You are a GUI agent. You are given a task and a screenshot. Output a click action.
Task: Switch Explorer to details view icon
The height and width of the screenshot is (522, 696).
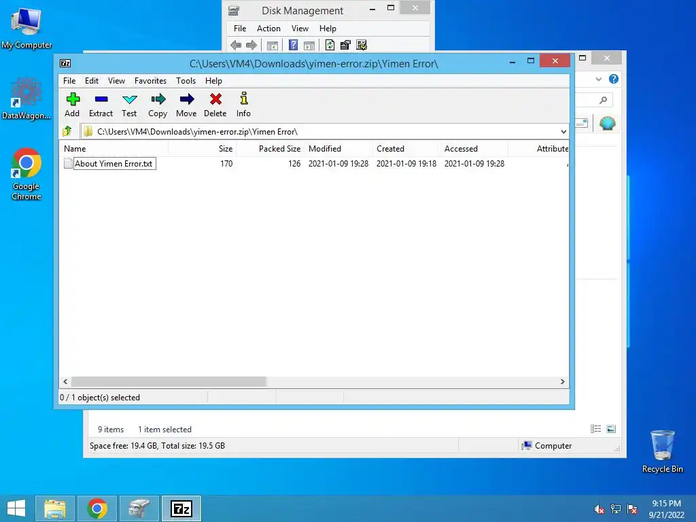click(595, 429)
